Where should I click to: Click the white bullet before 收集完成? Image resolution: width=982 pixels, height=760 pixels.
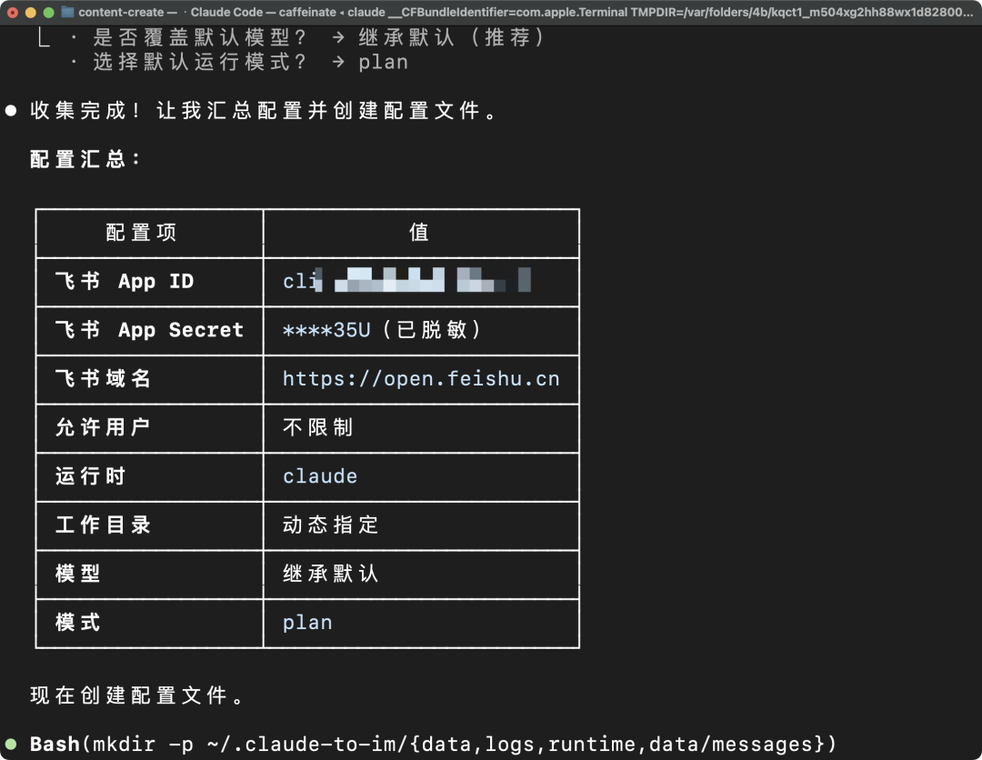(x=11, y=111)
